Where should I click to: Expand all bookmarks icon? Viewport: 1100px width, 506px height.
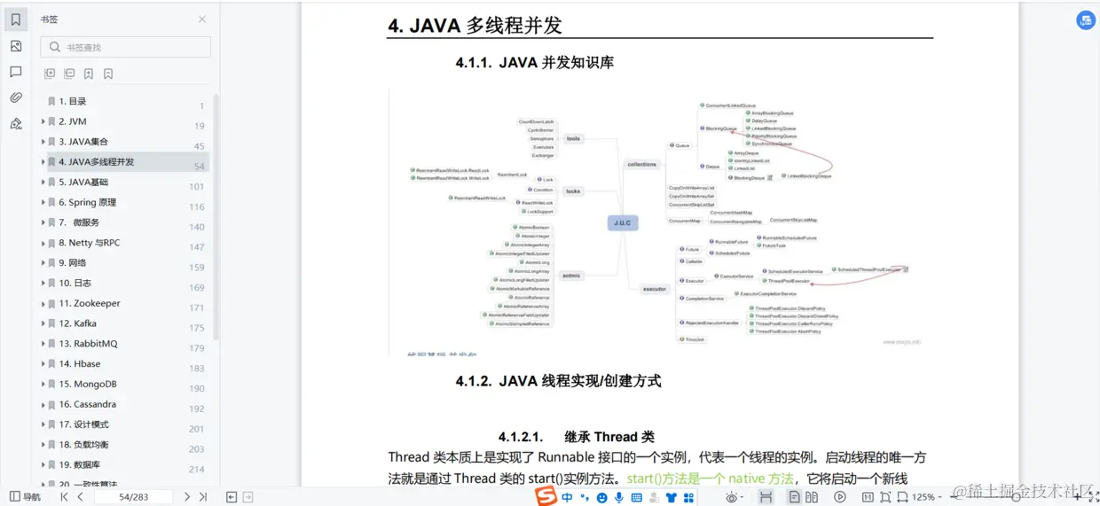pos(50,74)
